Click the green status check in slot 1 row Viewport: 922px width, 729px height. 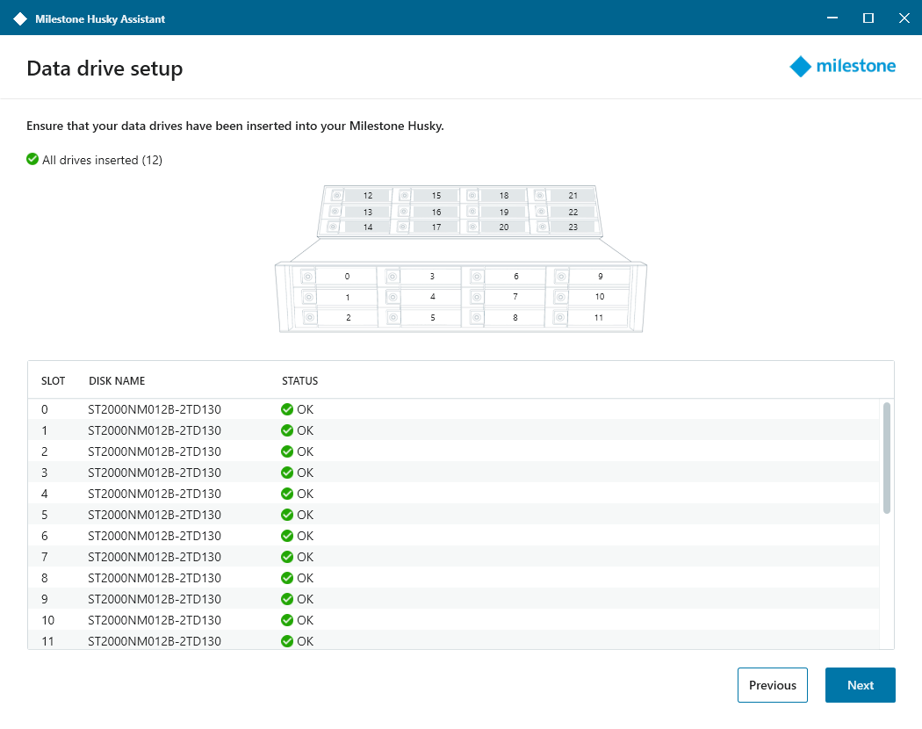(x=287, y=430)
